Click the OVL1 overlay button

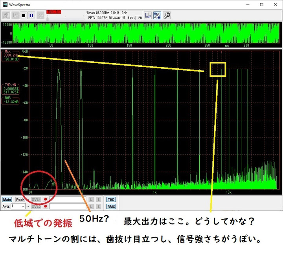coord(36,200)
